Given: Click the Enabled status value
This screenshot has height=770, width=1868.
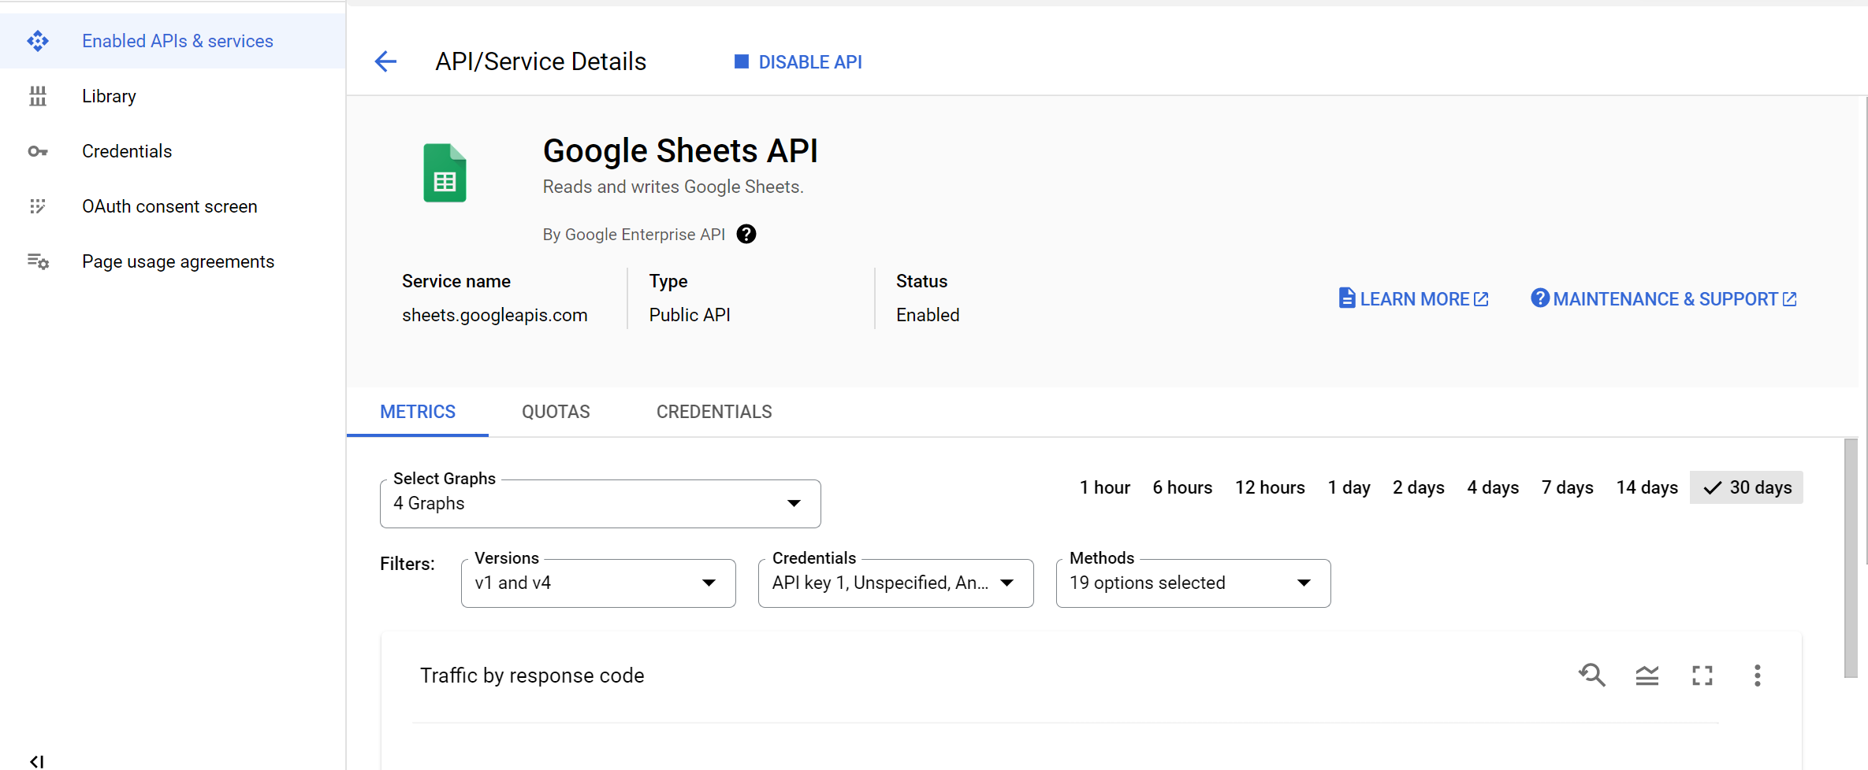Looking at the screenshot, I should pyautogui.click(x=928, y=315).
